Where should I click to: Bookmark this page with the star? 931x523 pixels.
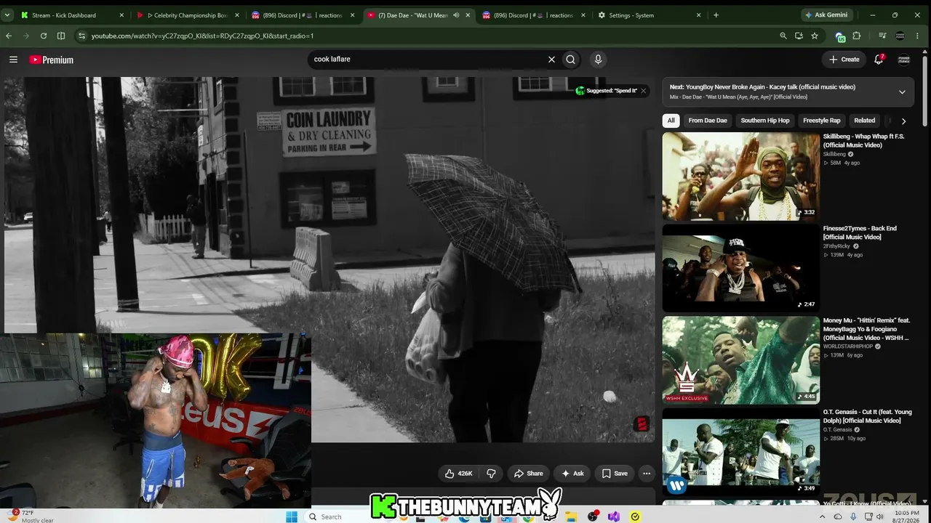tap(815, 36)
